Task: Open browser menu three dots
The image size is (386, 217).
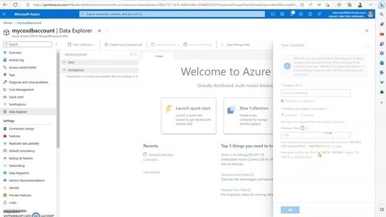Action: point(371,5)
